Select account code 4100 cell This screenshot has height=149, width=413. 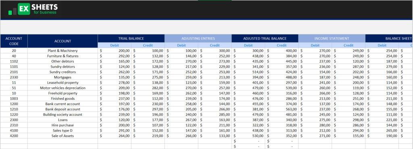point(14,130)
